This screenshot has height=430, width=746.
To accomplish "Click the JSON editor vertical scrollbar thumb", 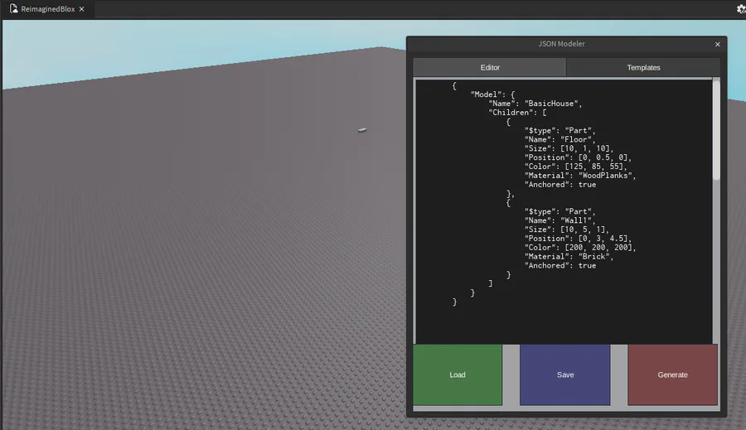I will click(x=716, y=130).
